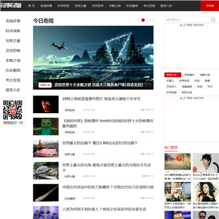Click inside the search text box
The height and width of the screenshot is (219, 219).
coord(187,19)
